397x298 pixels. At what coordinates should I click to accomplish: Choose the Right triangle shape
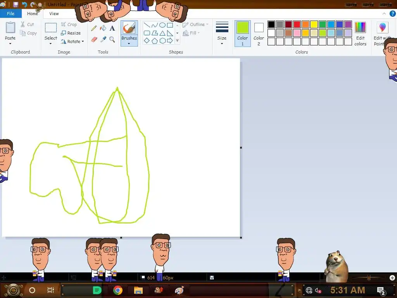pyautogui.click(x=170, y=33)
